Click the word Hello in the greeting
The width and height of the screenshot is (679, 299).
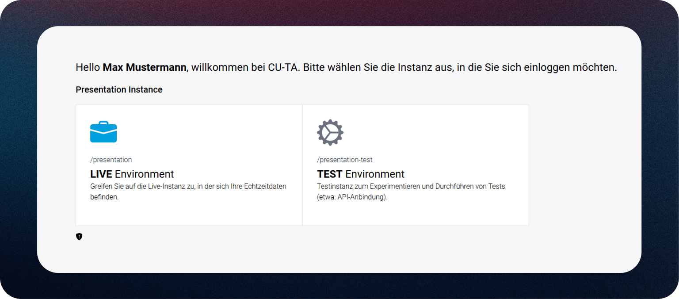coord(88,68)
